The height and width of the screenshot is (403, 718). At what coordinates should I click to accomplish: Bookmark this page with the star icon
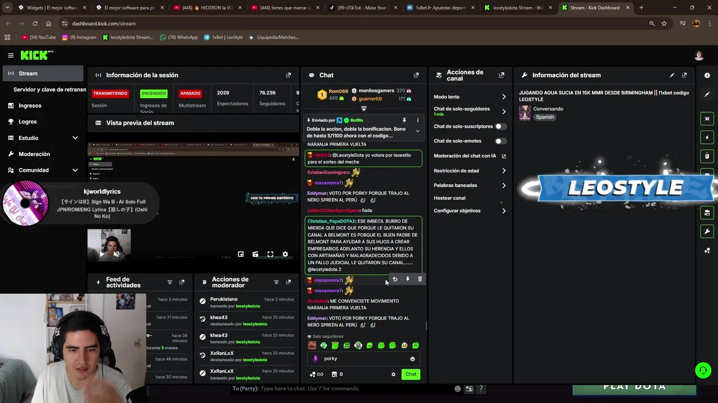tap(664, 24)
